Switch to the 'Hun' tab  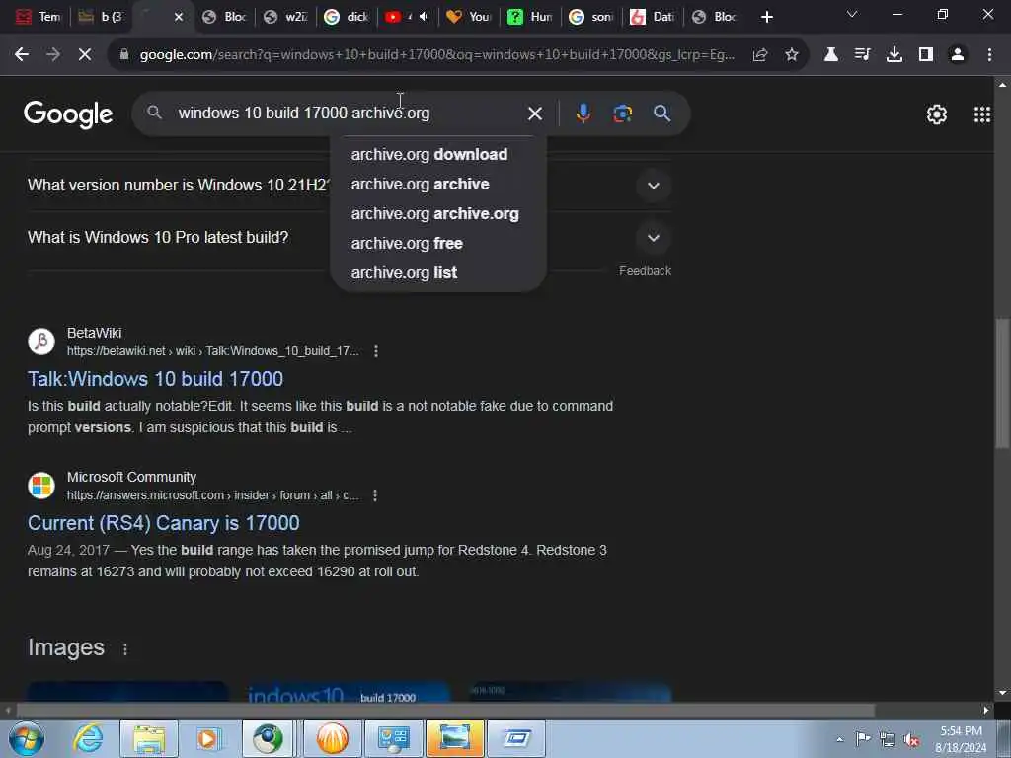pyautogui.click(x=530, y=17)
